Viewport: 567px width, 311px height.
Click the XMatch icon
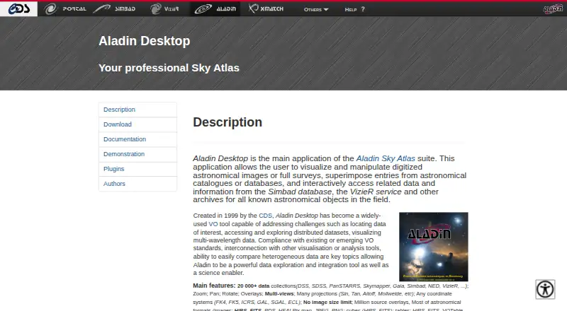click(x=254, y=8)
